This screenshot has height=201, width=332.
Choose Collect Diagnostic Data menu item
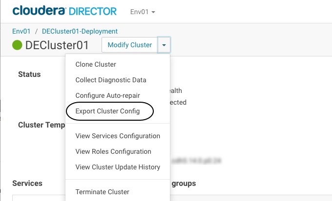pyautogui.click(x=111, y=80)
